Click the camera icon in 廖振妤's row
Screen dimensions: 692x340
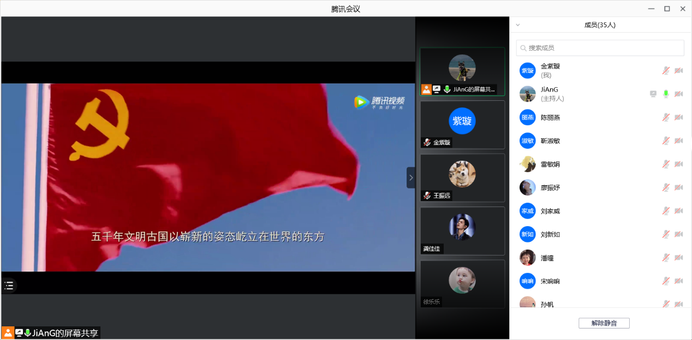679,187
